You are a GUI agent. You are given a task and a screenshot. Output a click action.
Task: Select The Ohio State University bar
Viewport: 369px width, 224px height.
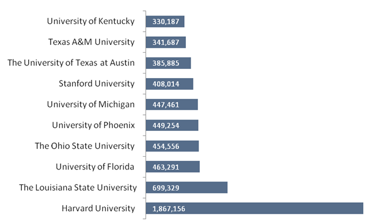[172, 146]
